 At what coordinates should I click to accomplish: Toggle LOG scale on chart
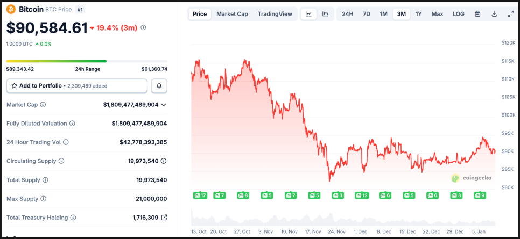[x=459, y=14]
